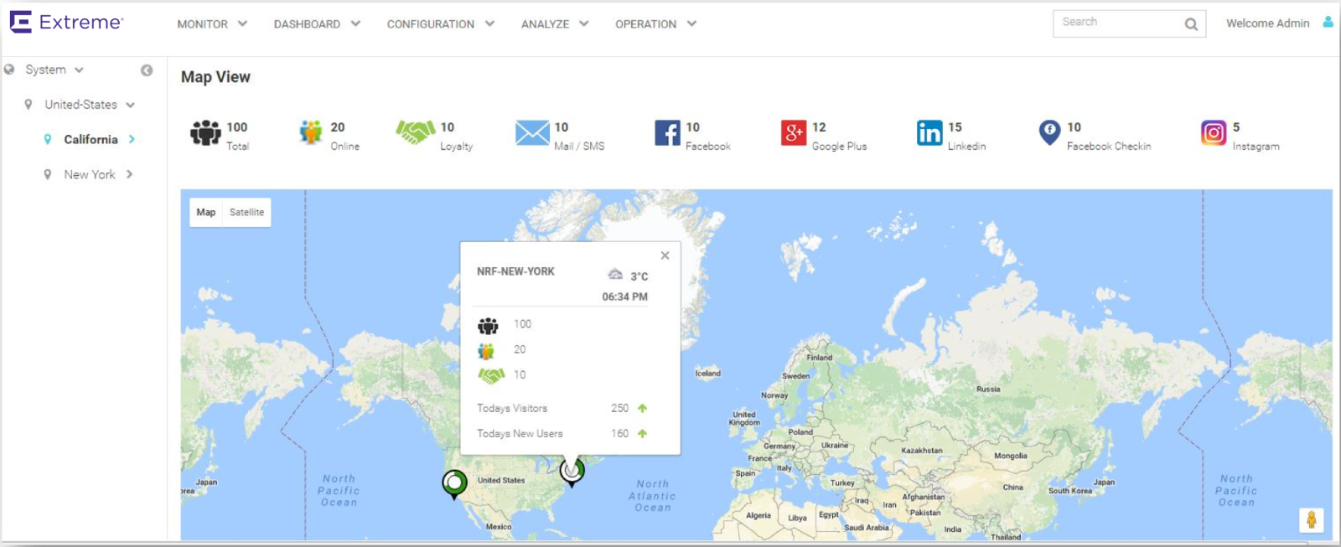The width and height of the screenshot is (1341, 547).
Task: Open the DASHBOARD menu
Action: coord(317,24)
